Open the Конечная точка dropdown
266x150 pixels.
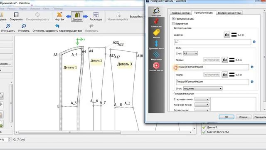[202, 105]
